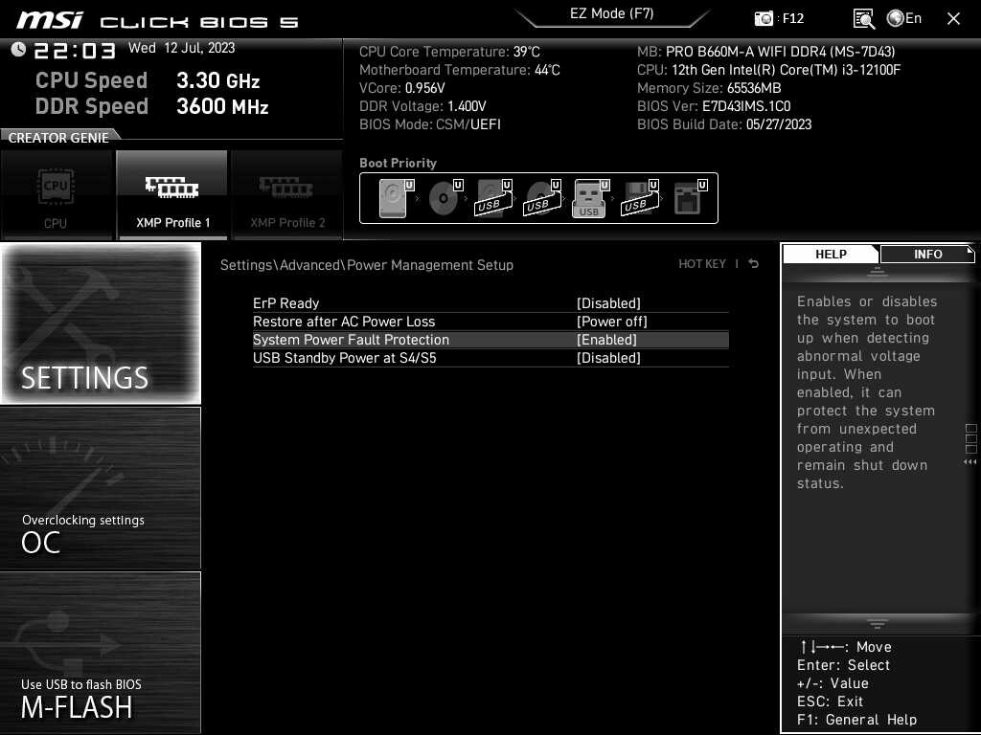Toggle XMP Profile 2
The height and width of the screenshot is (735, 981).
pos(287,194)
